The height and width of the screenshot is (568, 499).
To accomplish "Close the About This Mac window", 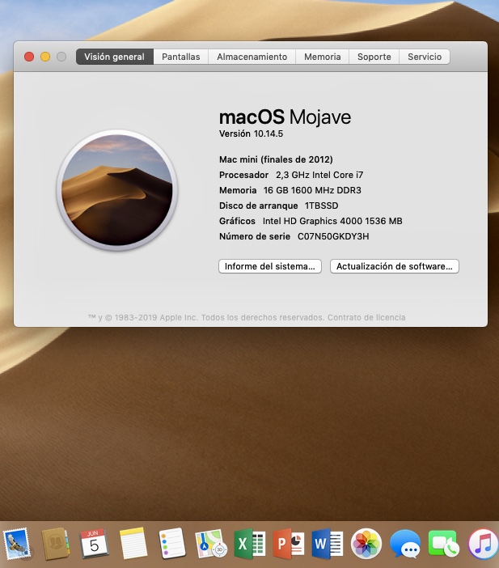I will [x=29, y=57].
